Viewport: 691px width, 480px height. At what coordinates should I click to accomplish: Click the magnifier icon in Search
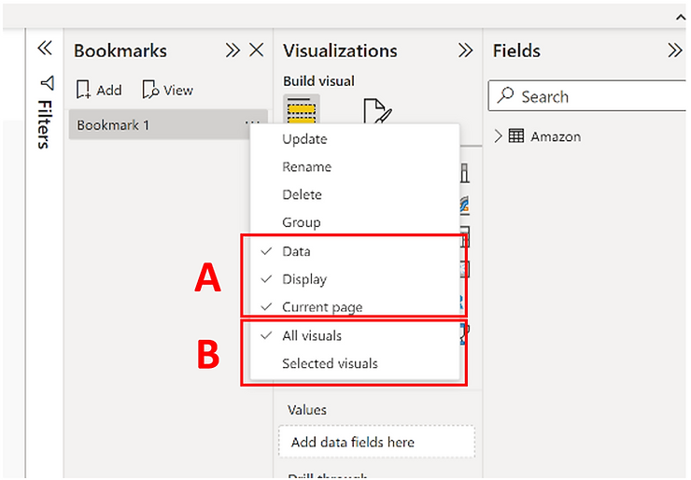505,95
